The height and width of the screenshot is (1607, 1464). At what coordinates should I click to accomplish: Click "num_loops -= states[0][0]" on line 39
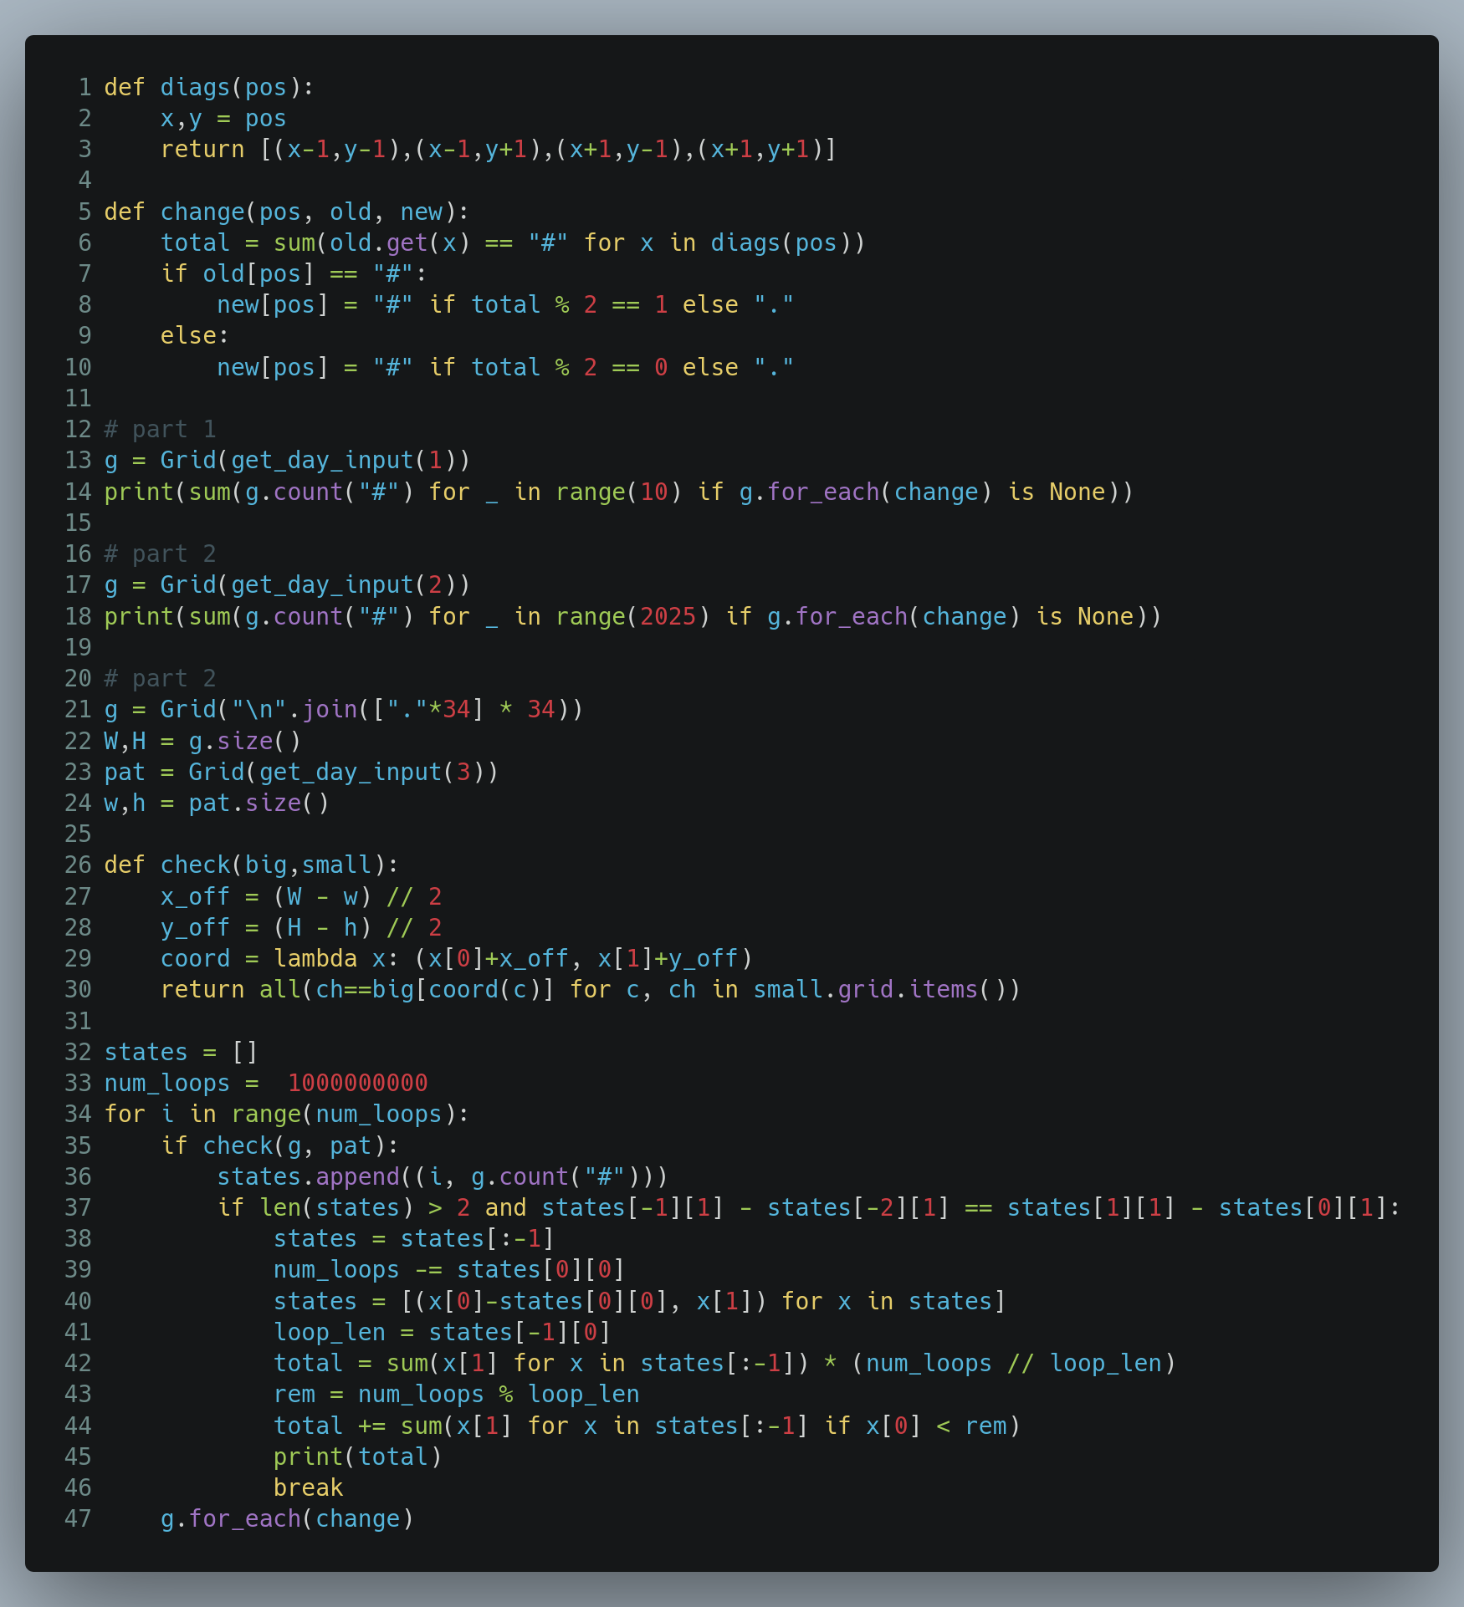pyautogui.click(x=449, y=1270)
